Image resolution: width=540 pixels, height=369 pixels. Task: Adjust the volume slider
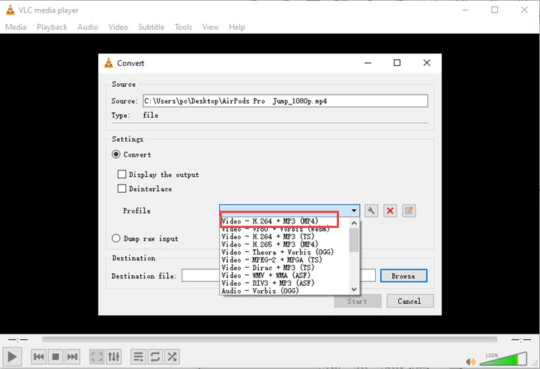coord(503,359)
